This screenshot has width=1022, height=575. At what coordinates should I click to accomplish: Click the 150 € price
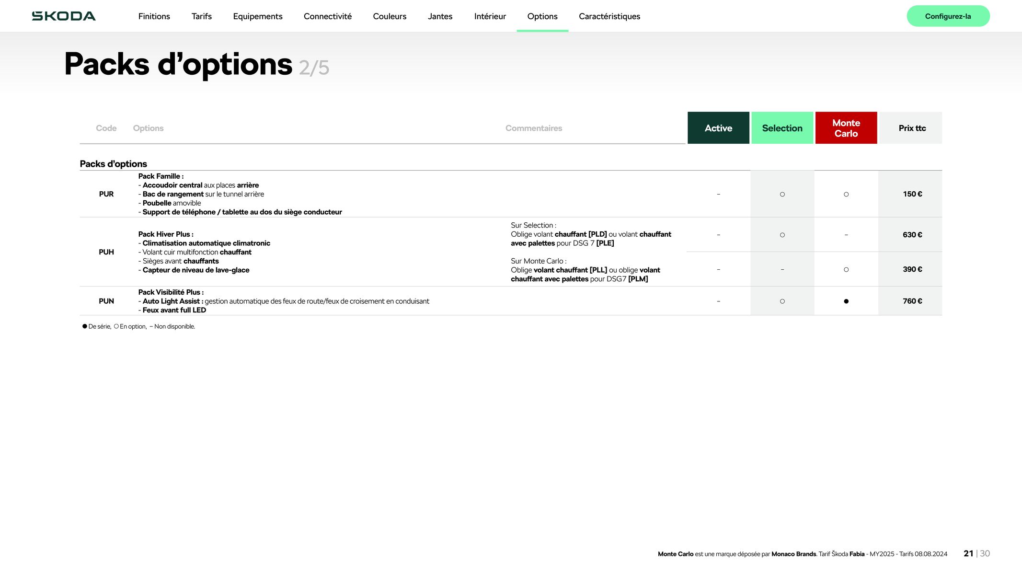click(912, 194)
